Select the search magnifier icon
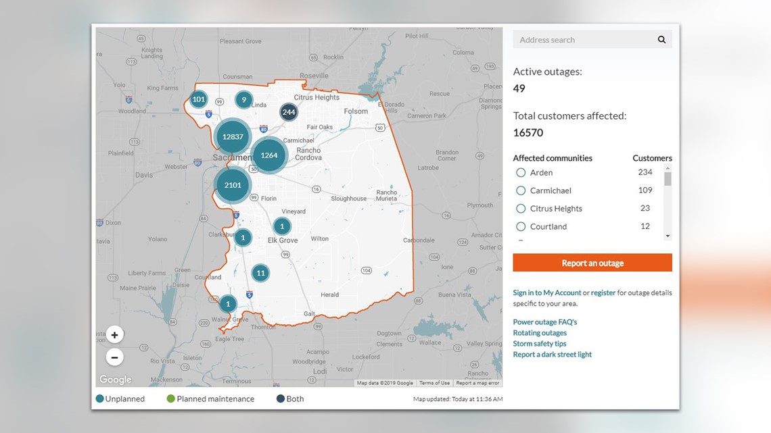Viewport: 771px width, 433px height. [661, 39]
